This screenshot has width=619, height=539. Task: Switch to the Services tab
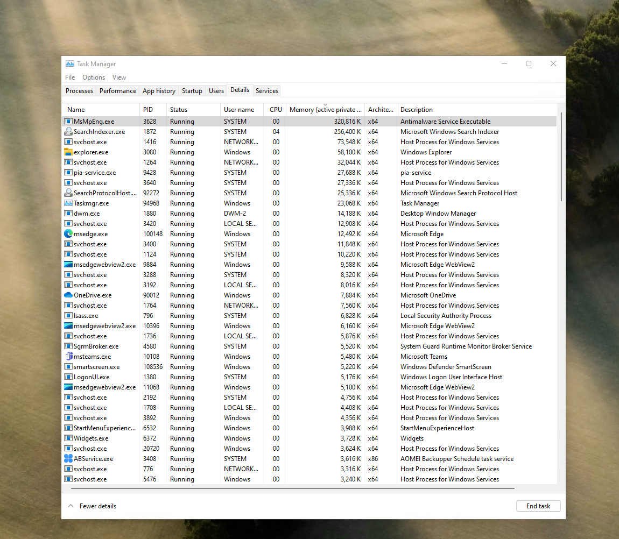click(x=267, y=91)
